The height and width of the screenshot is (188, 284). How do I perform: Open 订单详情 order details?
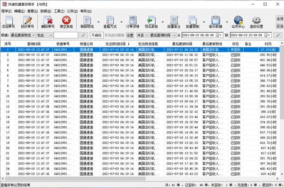point(133,22)
